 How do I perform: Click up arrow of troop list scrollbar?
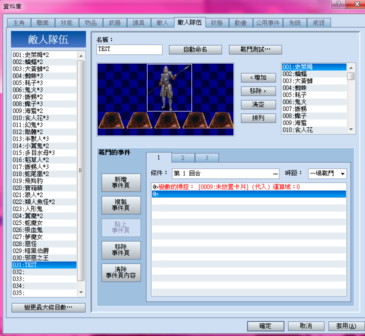[81, 56]
